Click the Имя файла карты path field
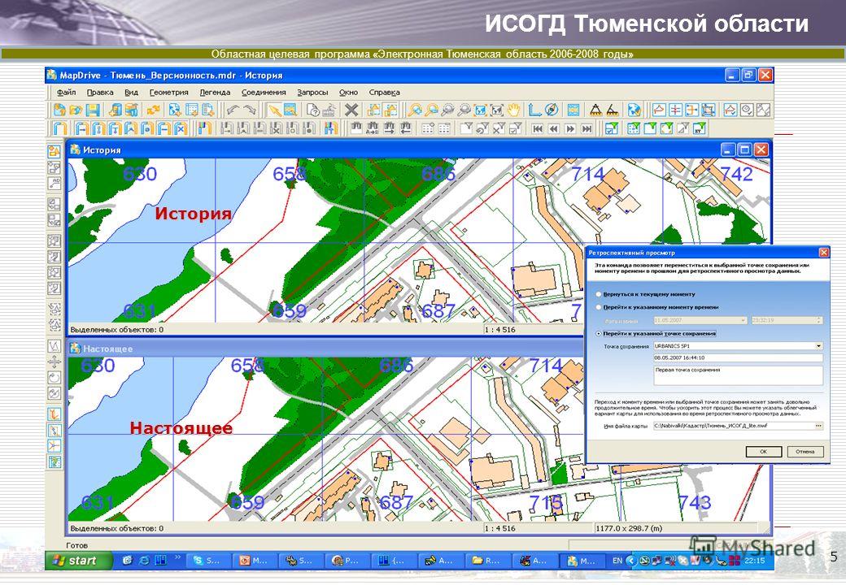 [x=733, y=426]
